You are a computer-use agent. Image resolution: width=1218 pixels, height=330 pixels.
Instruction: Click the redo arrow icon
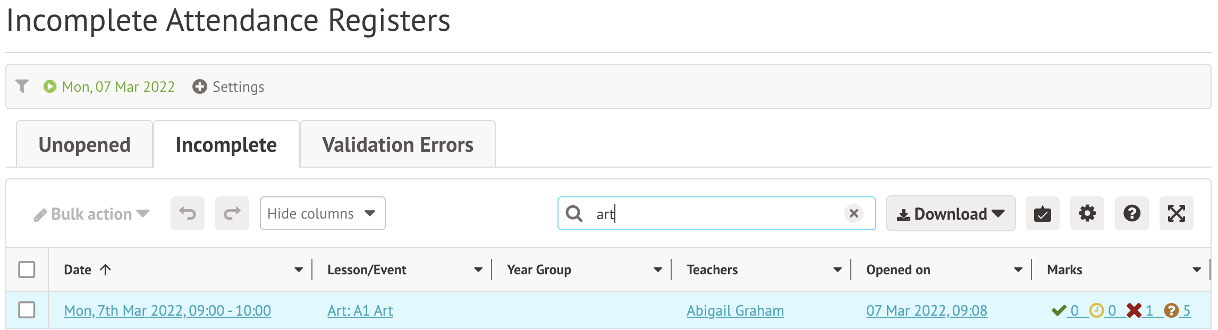pyautogui.click(x=232, y=214)
